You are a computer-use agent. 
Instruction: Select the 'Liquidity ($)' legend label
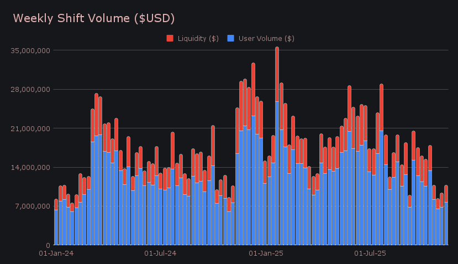pyautogui.click(x=198, y=39)
